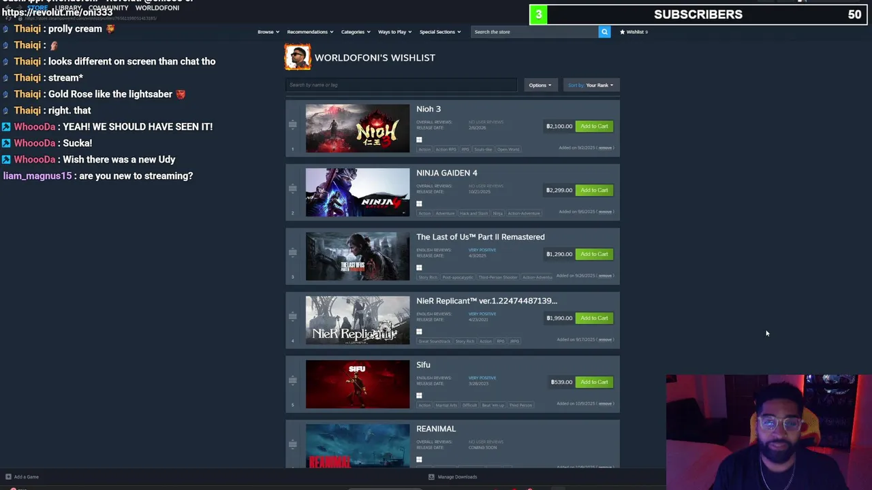Remove Sifu from wishlist

(605, 404)
